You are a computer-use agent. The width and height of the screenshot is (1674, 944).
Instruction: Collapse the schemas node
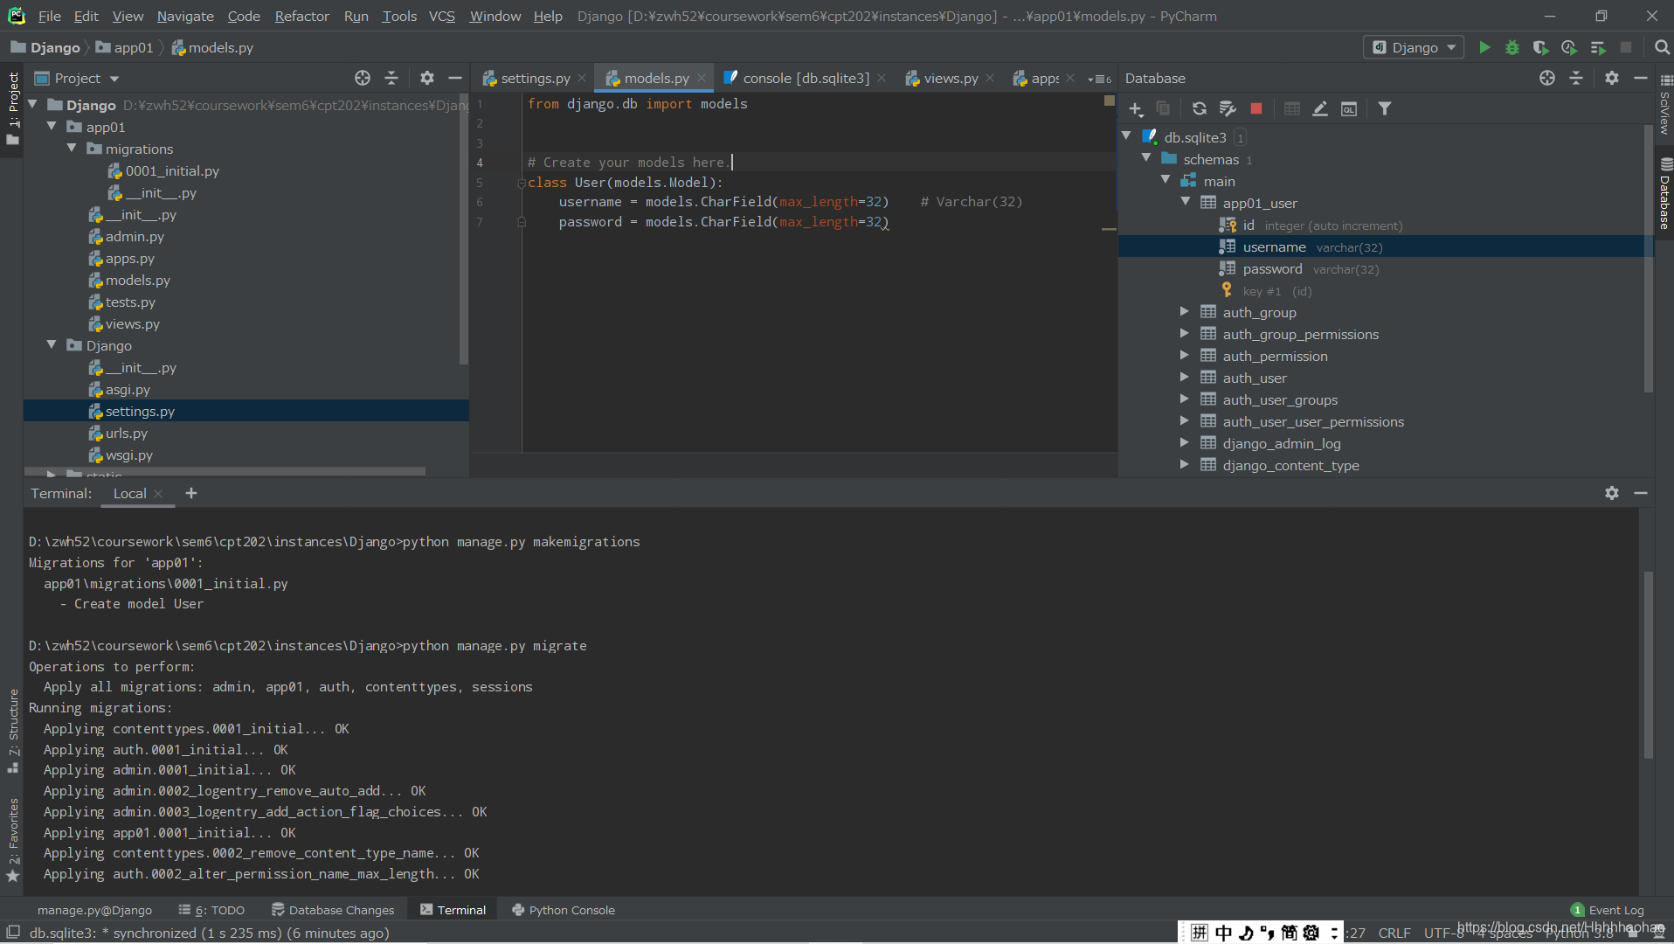[x=1146, y=158]
